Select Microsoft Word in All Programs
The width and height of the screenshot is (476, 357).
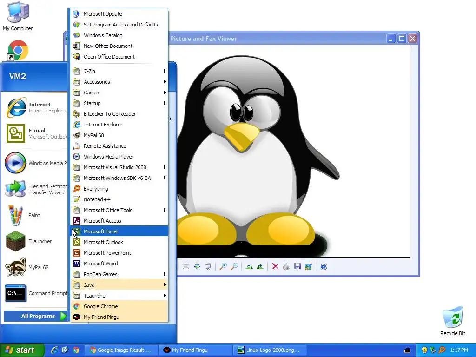click(119, 264)
